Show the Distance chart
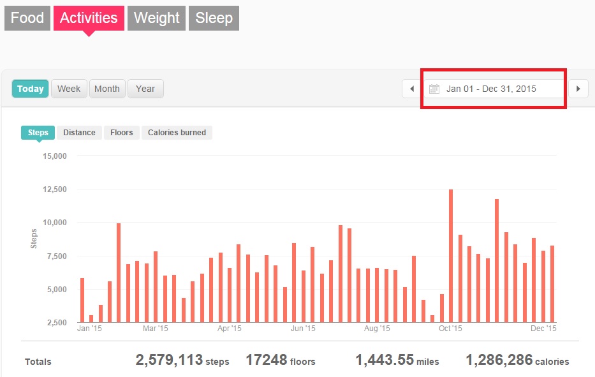This screenshot has width=595, height=377. tap(79, 133)
